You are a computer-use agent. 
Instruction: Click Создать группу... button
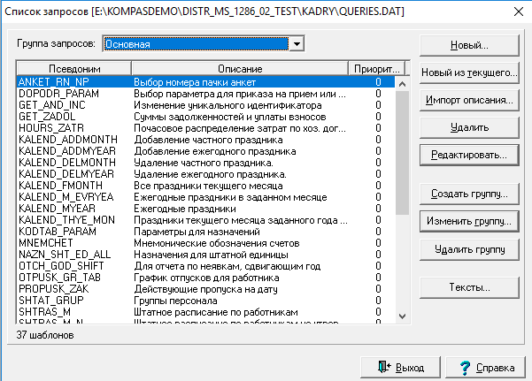pyautogui.click(x=469, y=194)
